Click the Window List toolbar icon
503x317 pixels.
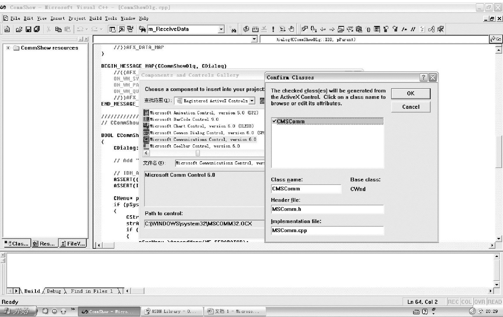point(130,29)
